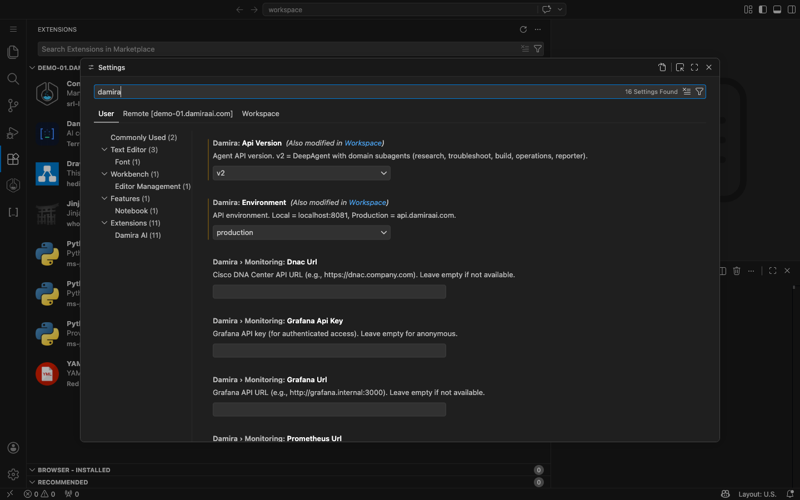Image resolution: width=800 pixels, height=500 pixels.
Task: Toggle secondary side bar visibility
Action: 792,9
